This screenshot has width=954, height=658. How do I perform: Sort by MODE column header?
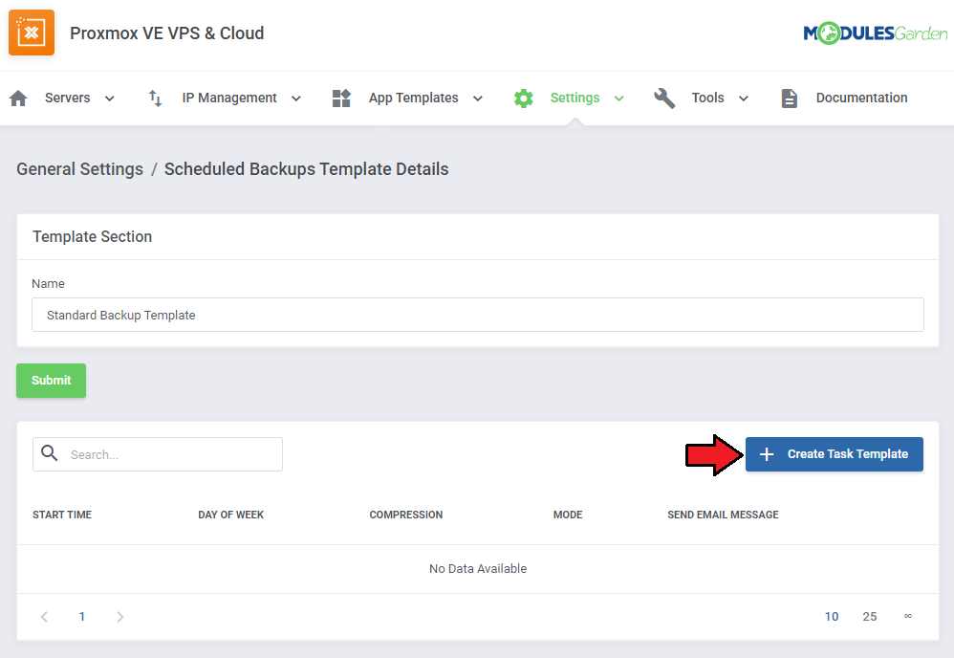(x=568, y=515)
